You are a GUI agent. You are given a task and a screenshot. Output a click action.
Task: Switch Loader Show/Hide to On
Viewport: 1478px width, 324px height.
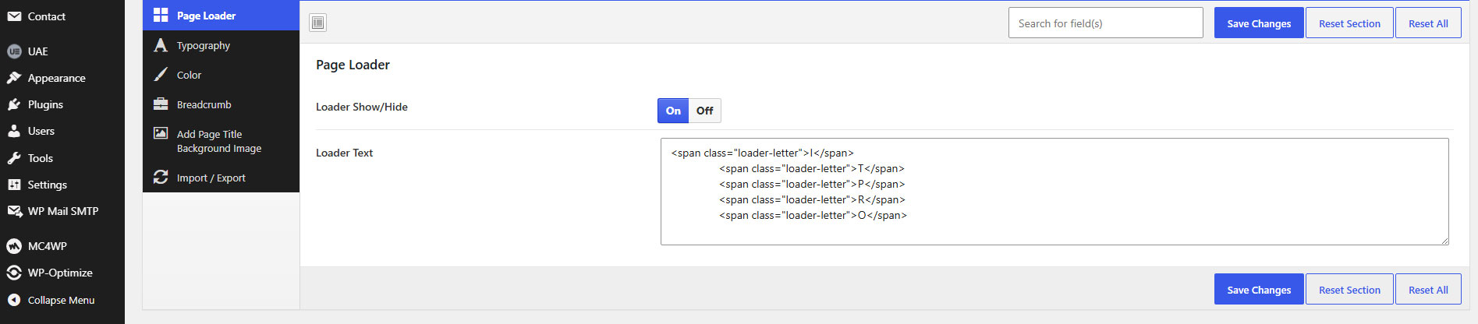673,111
